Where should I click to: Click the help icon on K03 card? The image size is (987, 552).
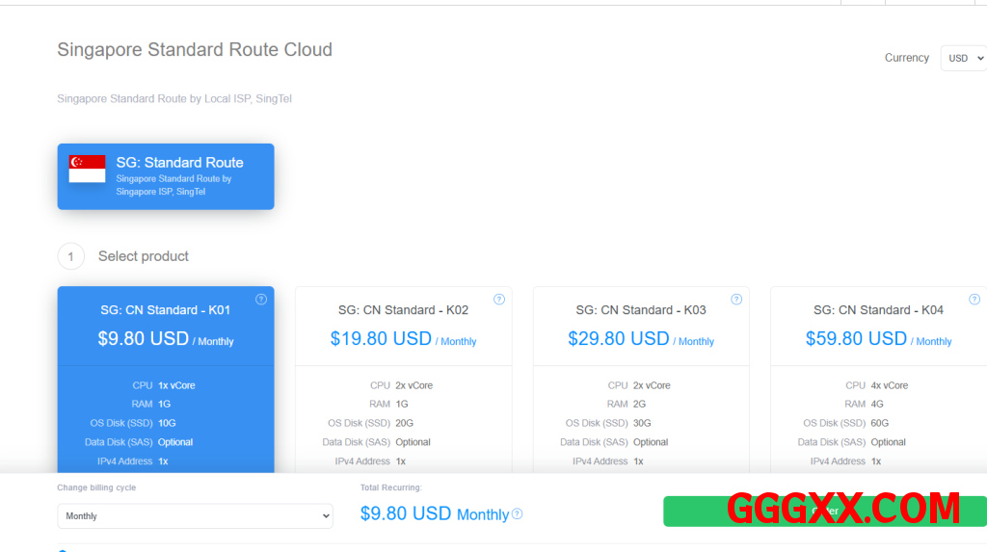[x=736, y=300]
